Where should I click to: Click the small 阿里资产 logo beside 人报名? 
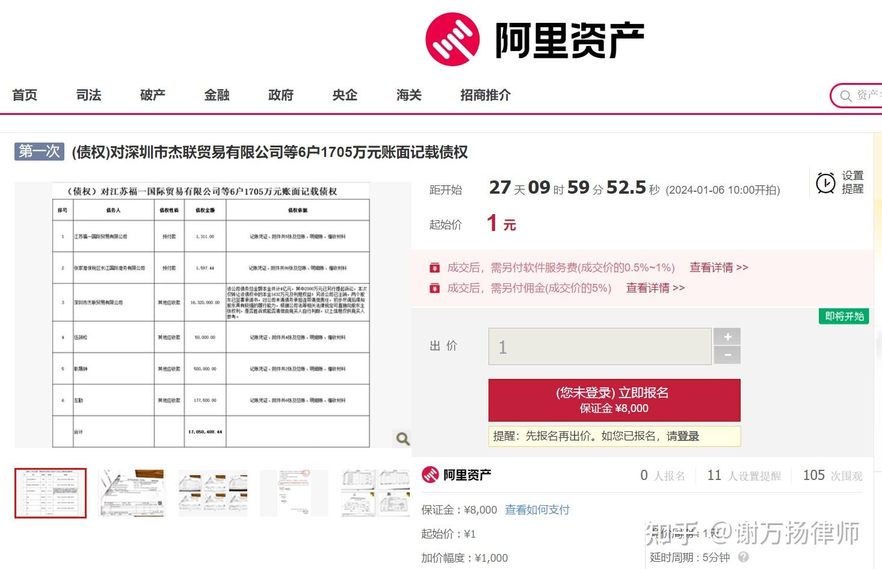(457, 475)
